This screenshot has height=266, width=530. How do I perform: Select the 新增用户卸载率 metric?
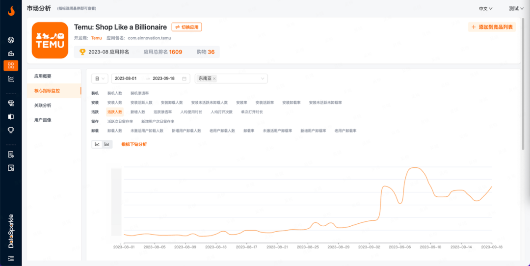point(313,131)
